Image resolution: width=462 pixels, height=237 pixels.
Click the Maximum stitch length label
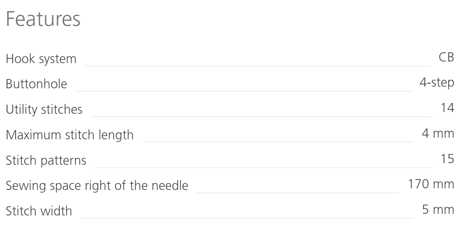click(x=70, y=135)
